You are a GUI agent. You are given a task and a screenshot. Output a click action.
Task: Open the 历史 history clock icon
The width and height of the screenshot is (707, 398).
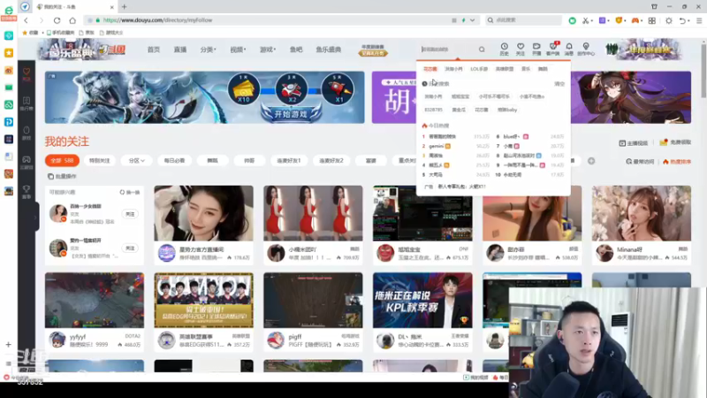[504, 49]
